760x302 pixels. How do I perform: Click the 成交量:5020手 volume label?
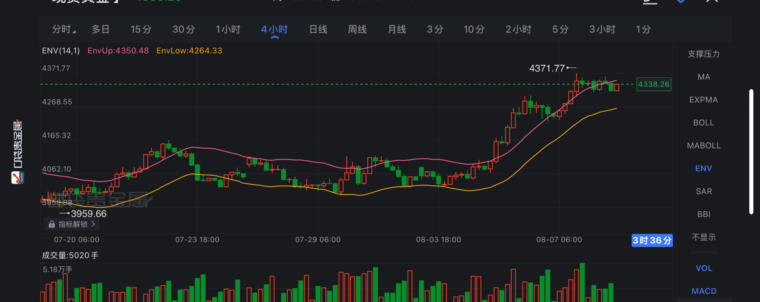[70, 255]
